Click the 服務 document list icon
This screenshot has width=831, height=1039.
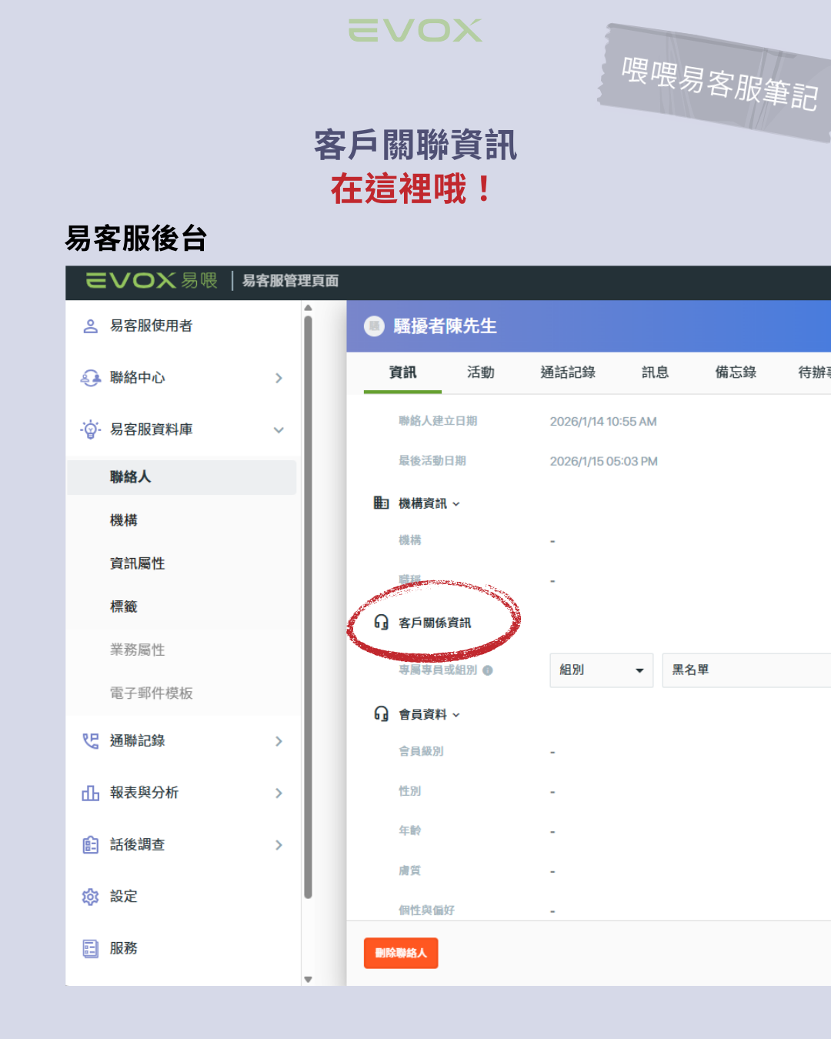tap(90, 948)
